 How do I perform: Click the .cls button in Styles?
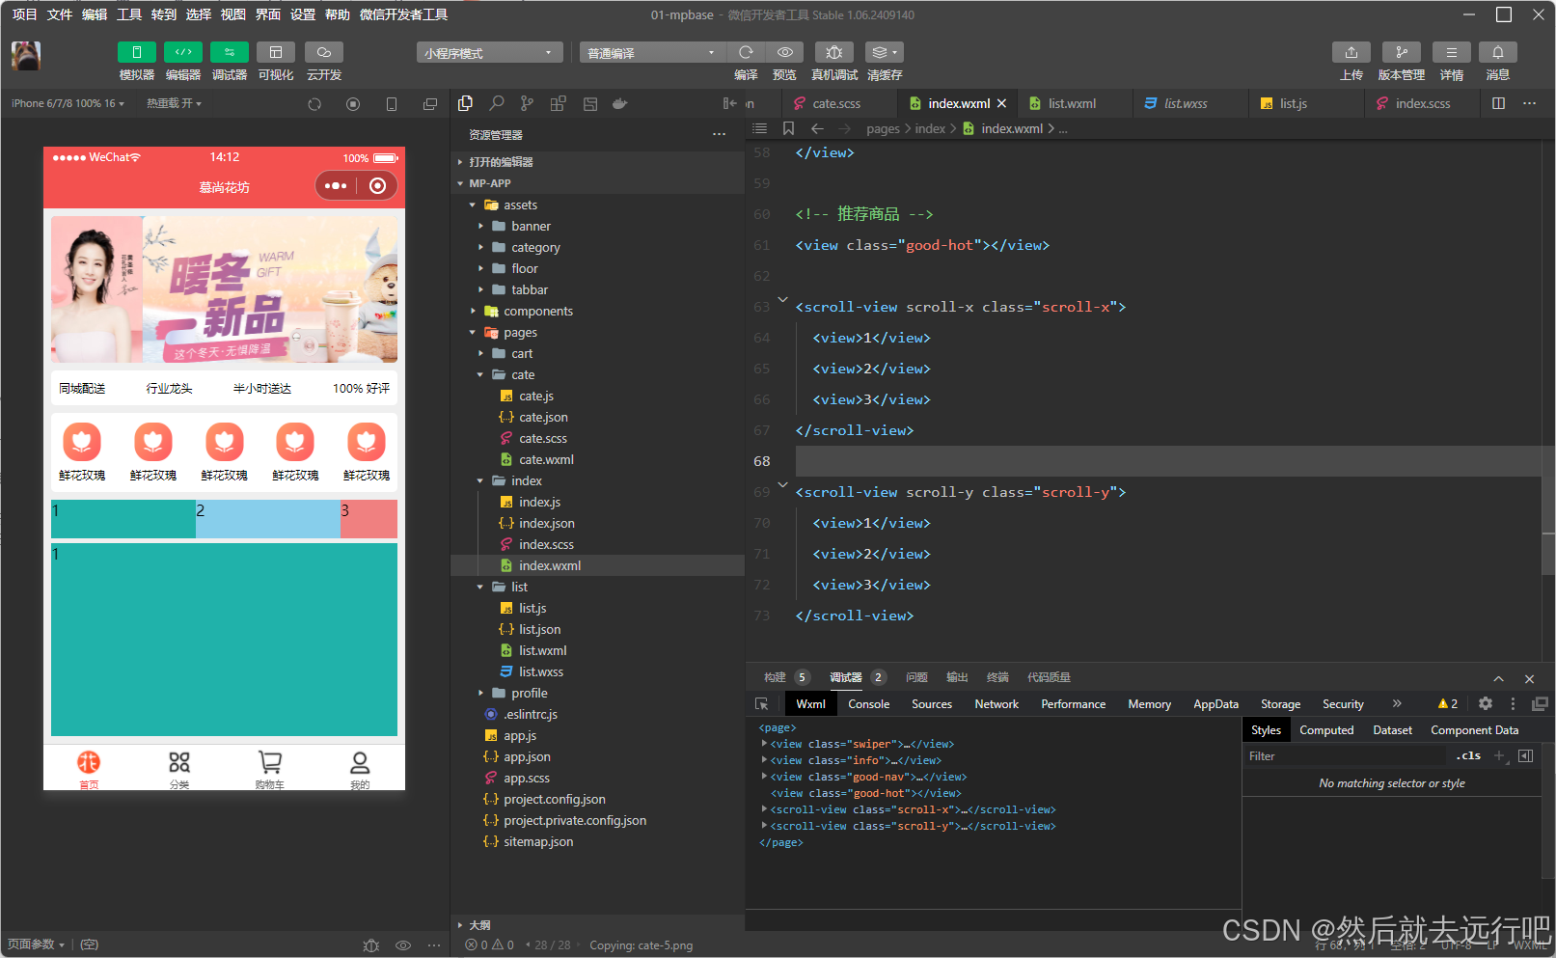click(x=1468, y=756)
